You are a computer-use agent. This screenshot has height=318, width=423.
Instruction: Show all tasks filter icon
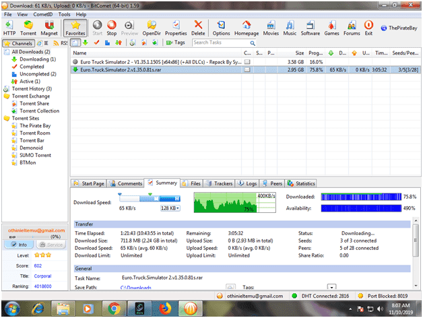click(75, 42)
